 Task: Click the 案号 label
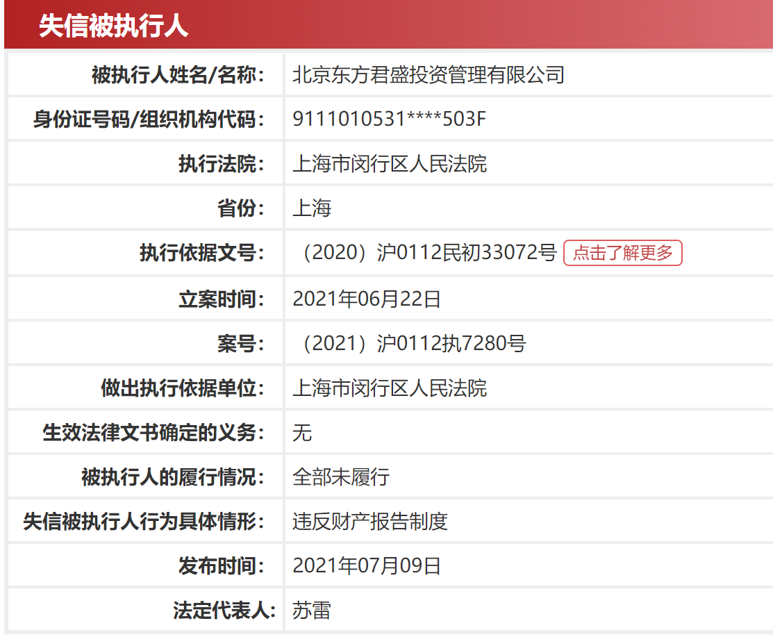point(241,344)
